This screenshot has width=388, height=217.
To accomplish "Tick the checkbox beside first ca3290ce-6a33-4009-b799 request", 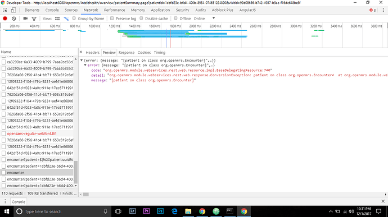I will coord(4,62).
